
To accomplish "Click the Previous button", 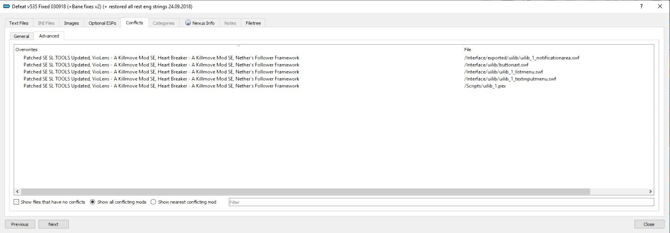I will pyautogui.click(x=20, y=224).
